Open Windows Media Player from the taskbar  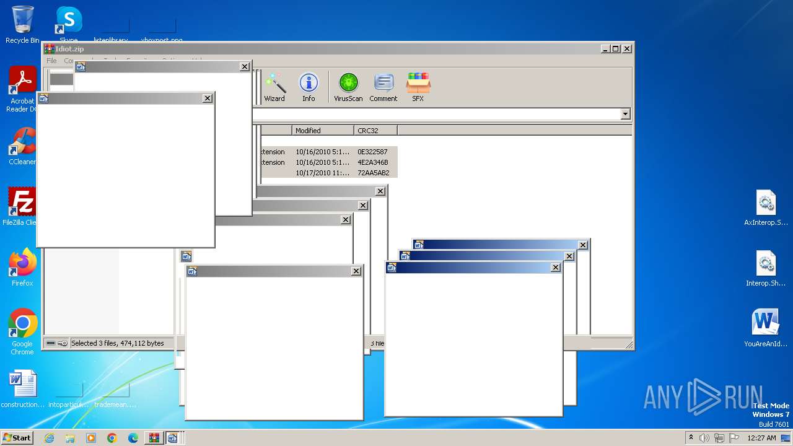pos(91,438)
